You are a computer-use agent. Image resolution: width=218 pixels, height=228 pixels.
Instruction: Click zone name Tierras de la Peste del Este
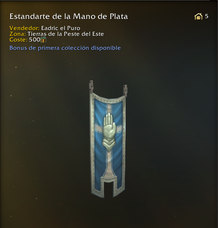(x=66, y=34)
